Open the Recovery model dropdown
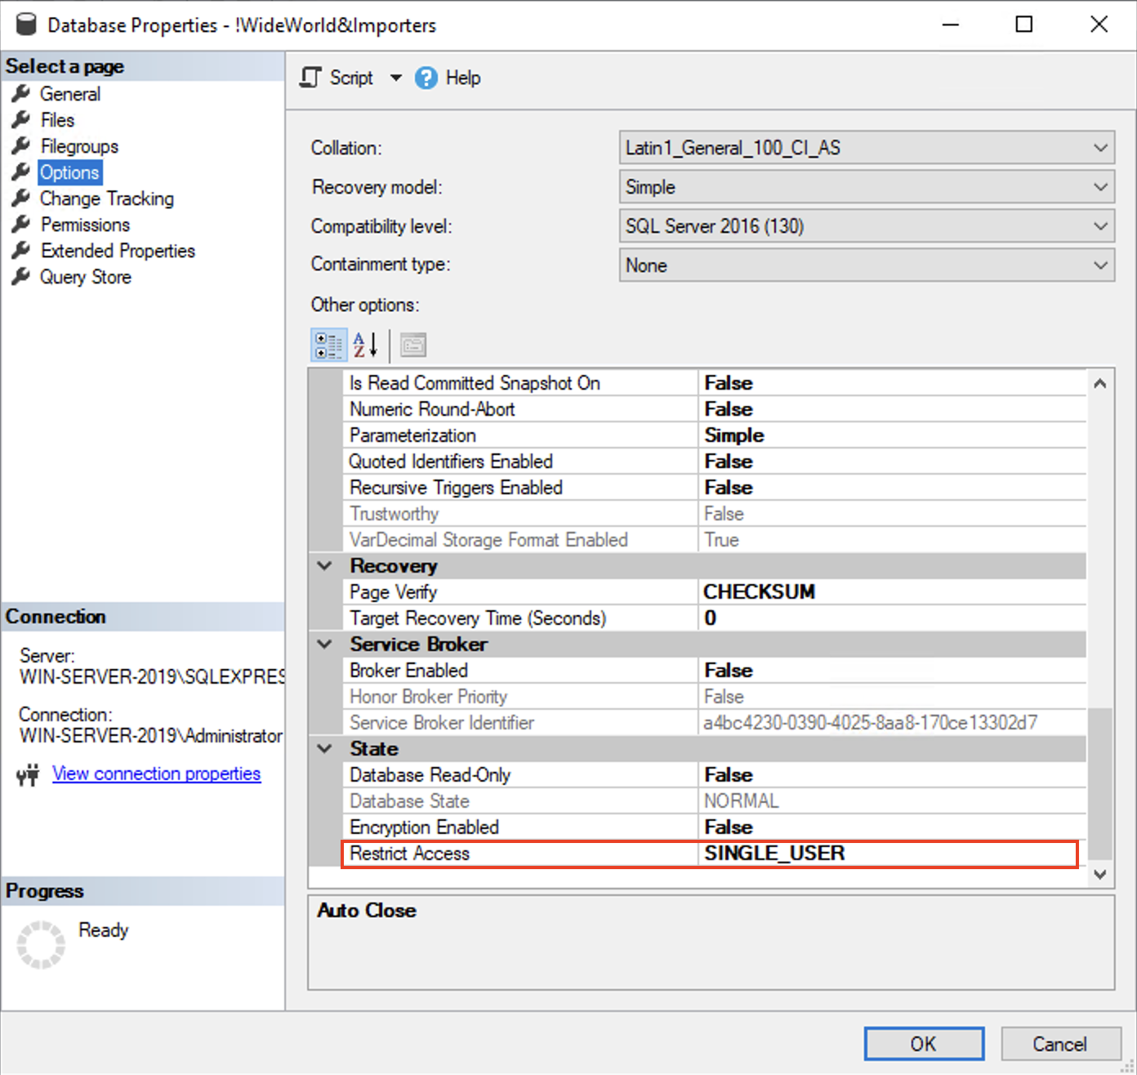 (867, 187)
